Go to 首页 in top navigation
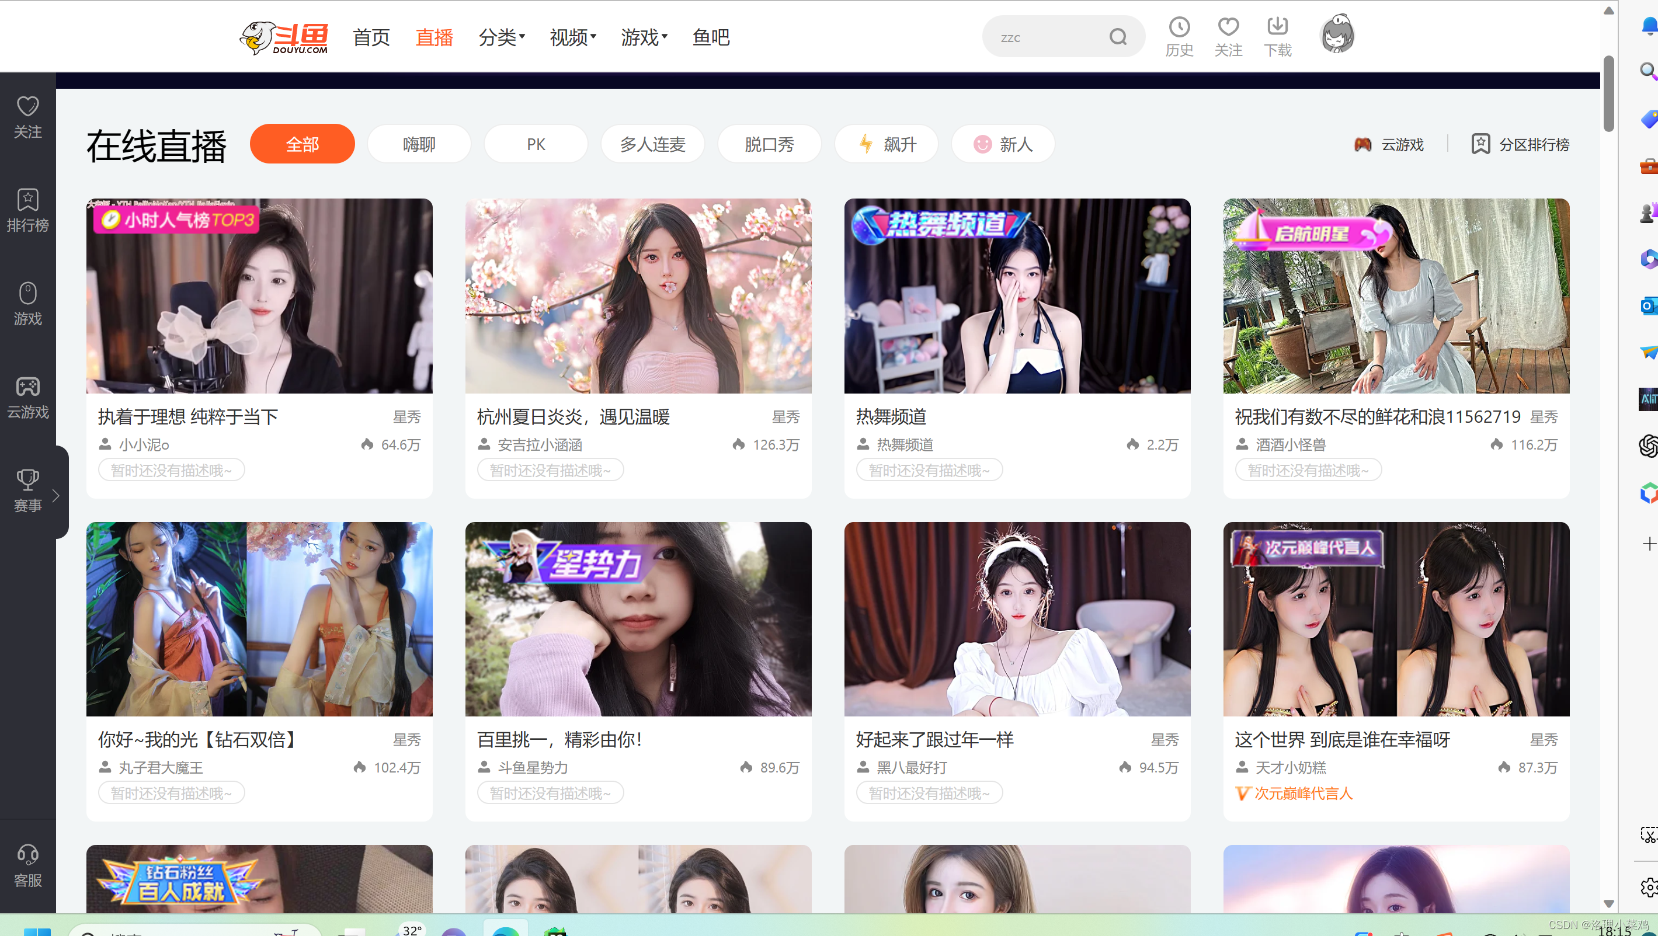The width and height of the screenshot is (1658, 936). coord(371,37)
